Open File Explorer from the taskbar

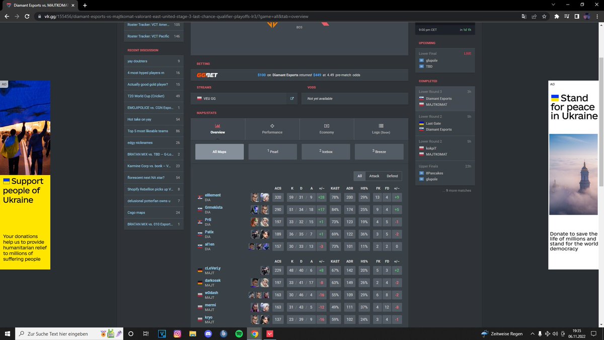tap(193, 333)
